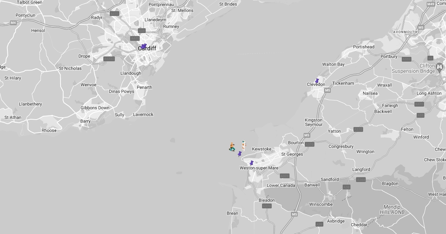Screen dimensions: 446x234
Task: Click the photographer figure marker in the sea
Action: coord(232,147)
